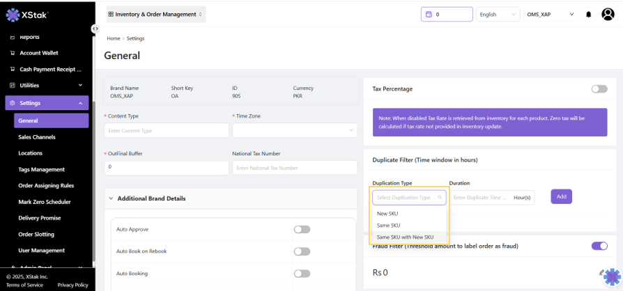Click the Settings gear icon in sidebar
This screenshot has height=291, width=623.
point(12,103)
